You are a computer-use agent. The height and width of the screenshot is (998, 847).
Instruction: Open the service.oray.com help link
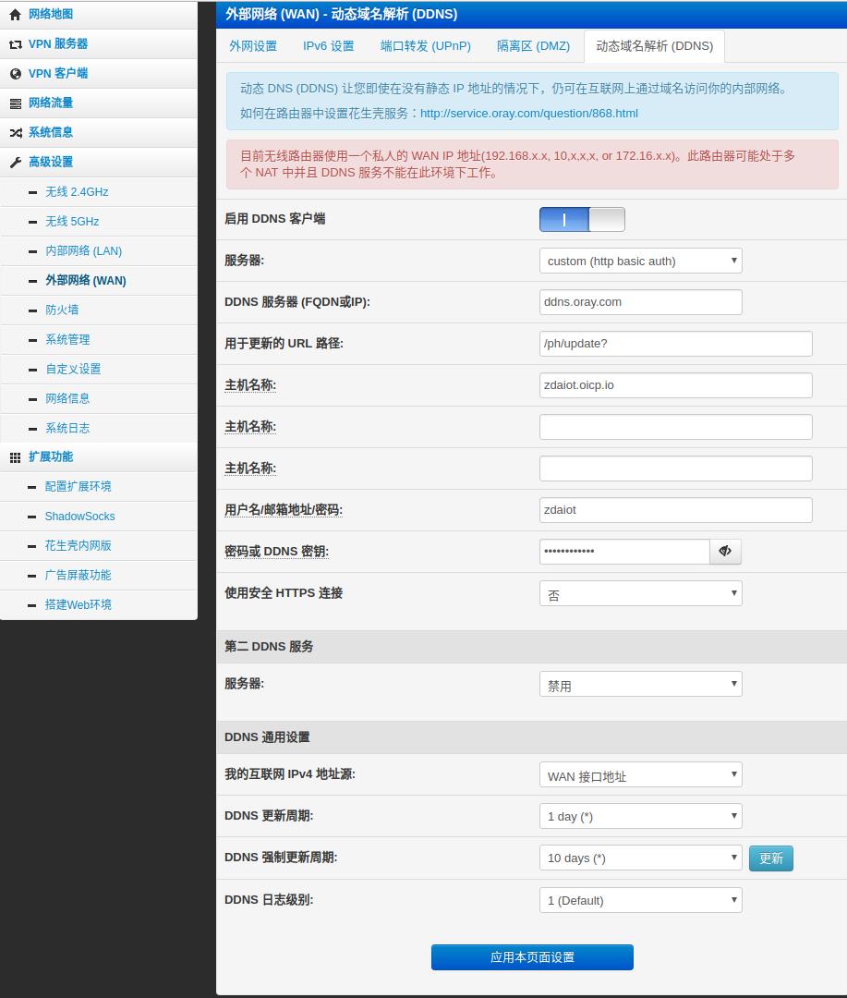pyautogui.click(x=528, y=114)
